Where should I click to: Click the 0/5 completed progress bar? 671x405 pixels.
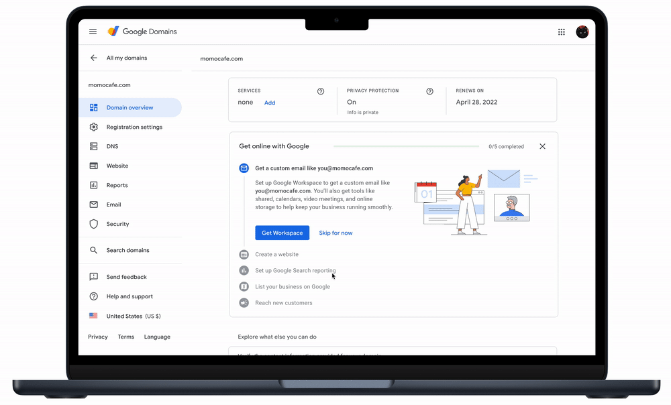406,146
